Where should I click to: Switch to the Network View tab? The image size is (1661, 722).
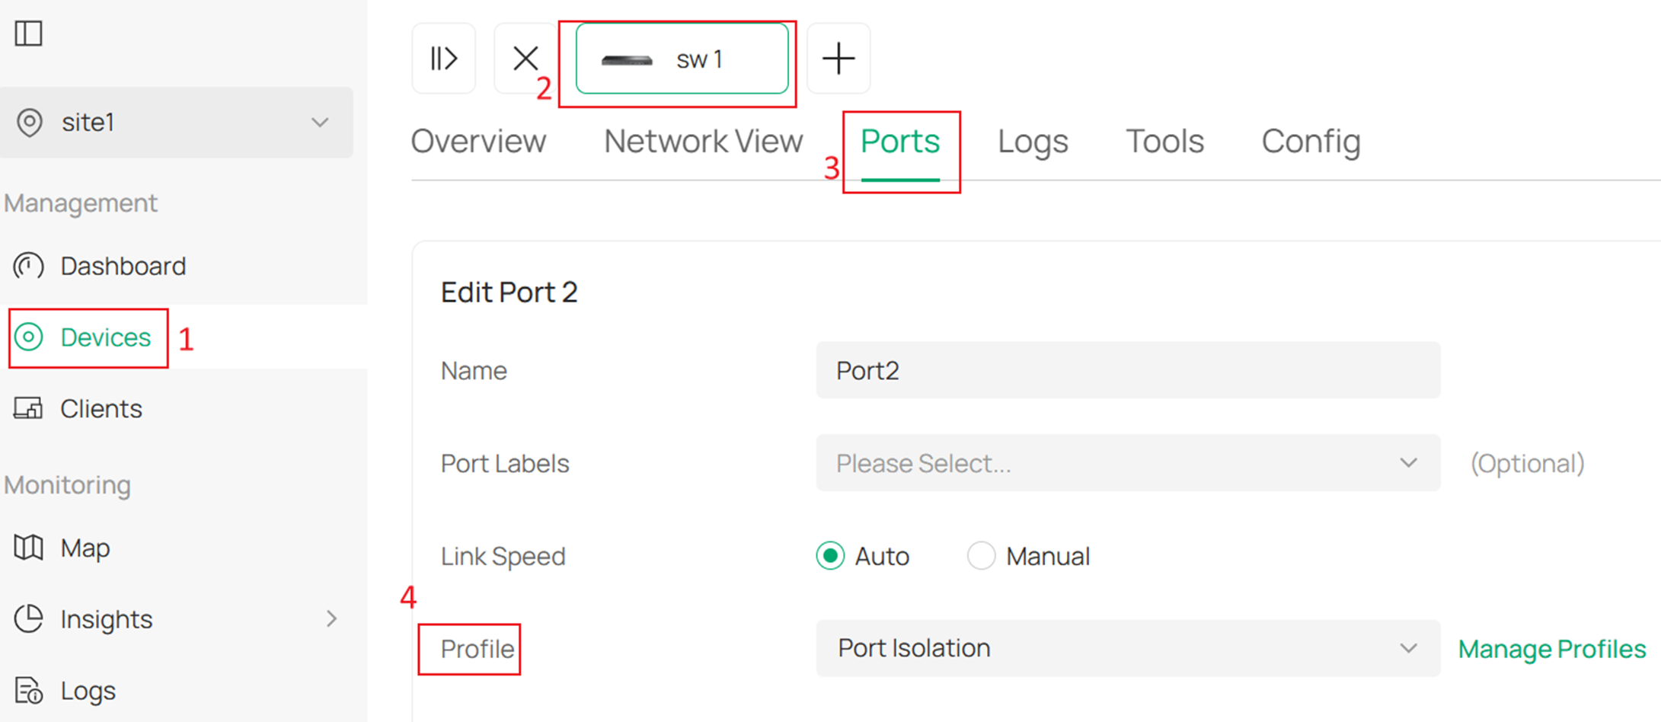point(703,141)
